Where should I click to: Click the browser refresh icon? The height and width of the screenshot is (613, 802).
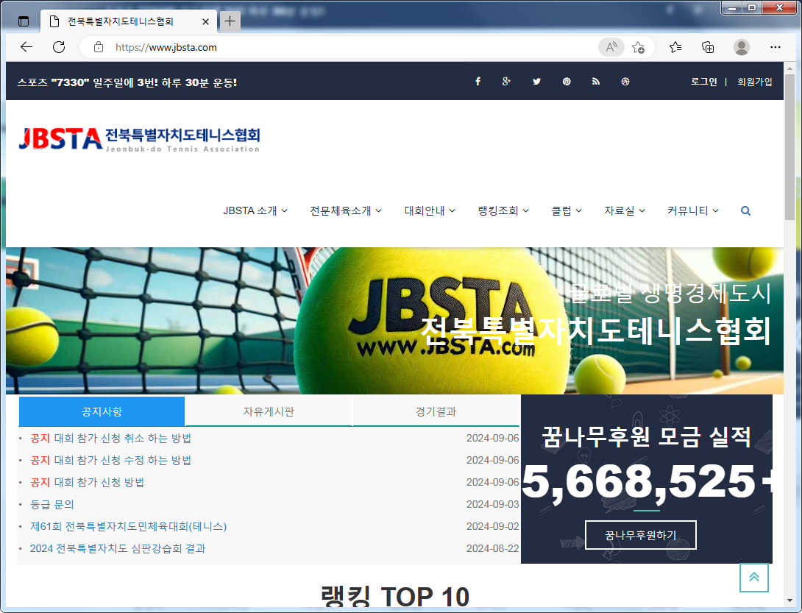59,47
